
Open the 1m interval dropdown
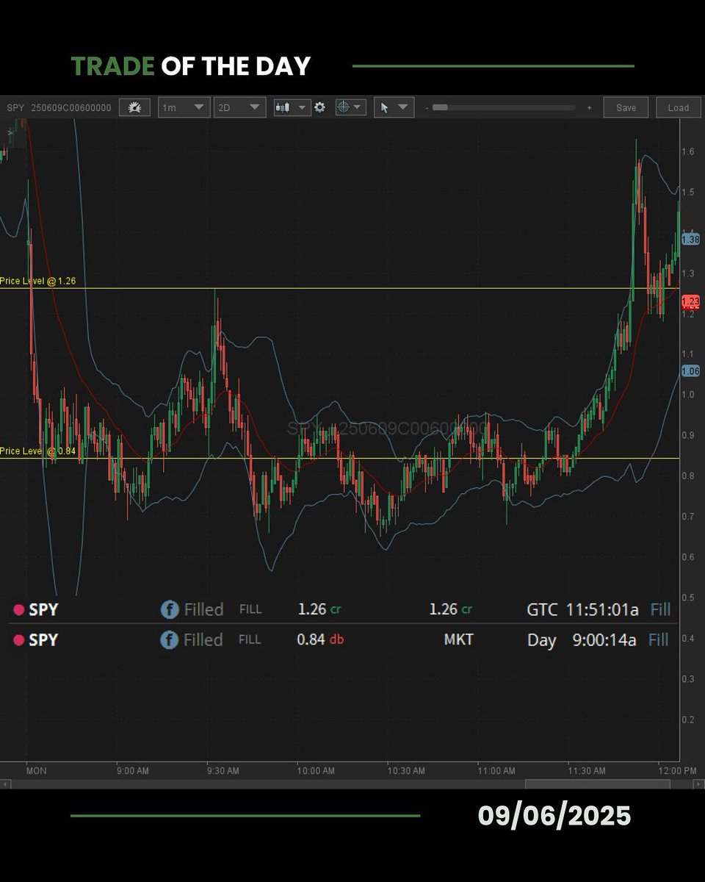(184, 107)
